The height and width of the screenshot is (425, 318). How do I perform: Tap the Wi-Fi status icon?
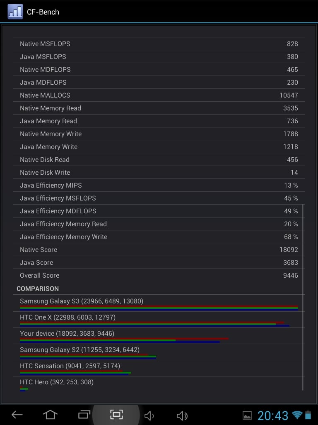(x=297, y=415)
